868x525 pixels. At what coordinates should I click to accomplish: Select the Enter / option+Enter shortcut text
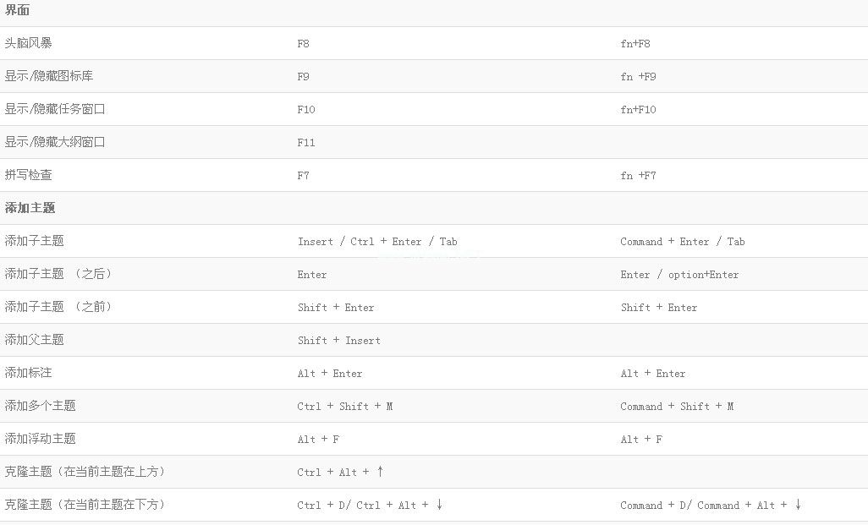pos(679,275)
